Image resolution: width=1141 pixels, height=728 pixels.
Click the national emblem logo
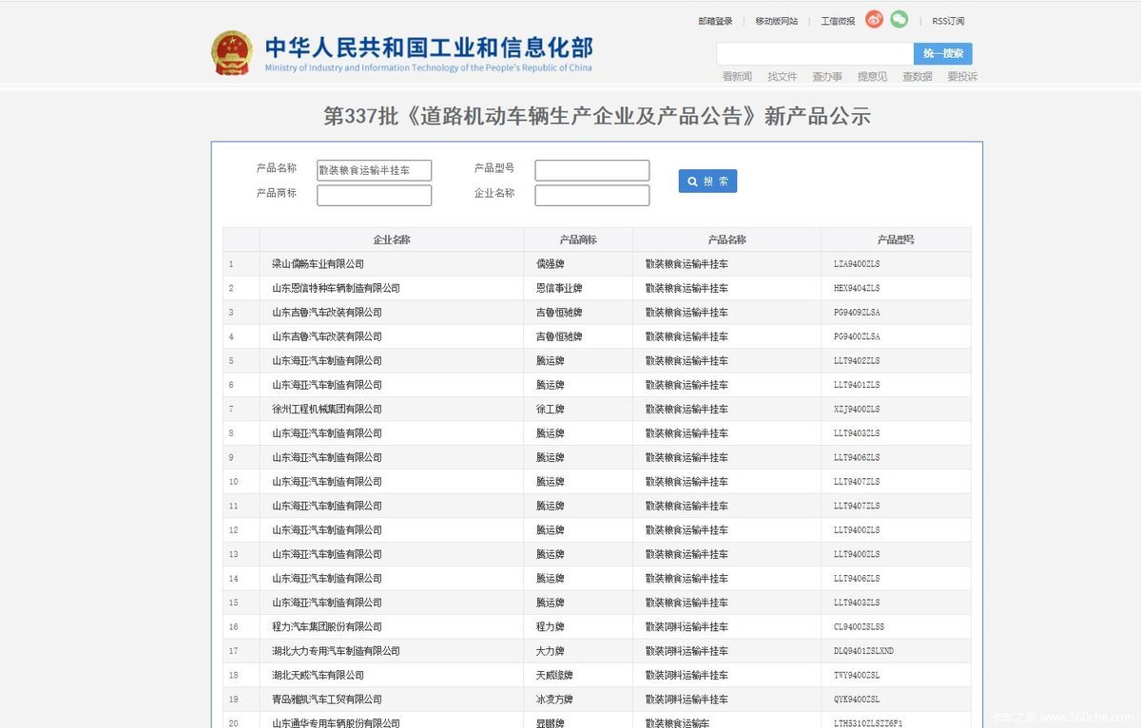tap(232, 53)
